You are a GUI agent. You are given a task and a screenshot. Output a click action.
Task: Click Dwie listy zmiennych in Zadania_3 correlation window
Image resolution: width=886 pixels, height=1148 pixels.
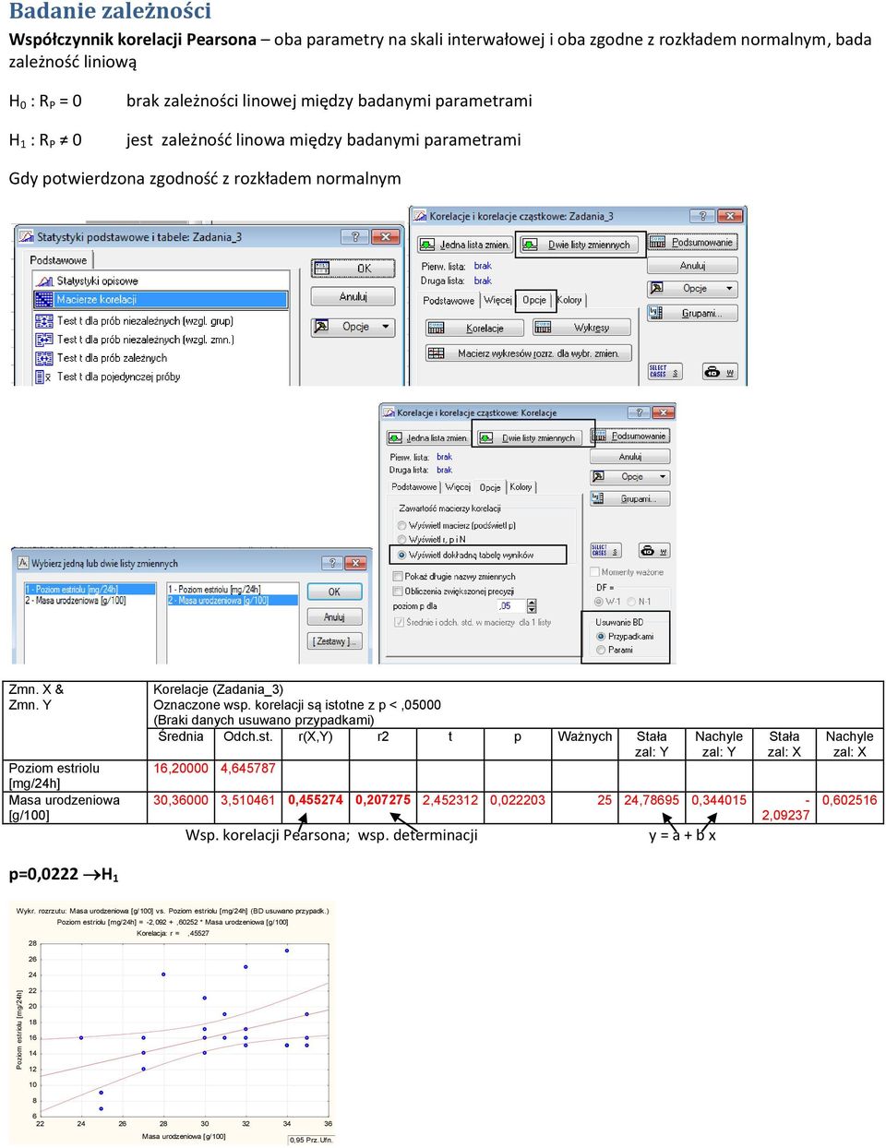(x=580, y=245)
